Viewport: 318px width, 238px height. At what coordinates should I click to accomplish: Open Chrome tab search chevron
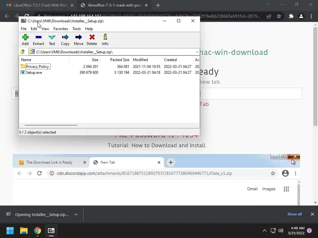point(268,4)
